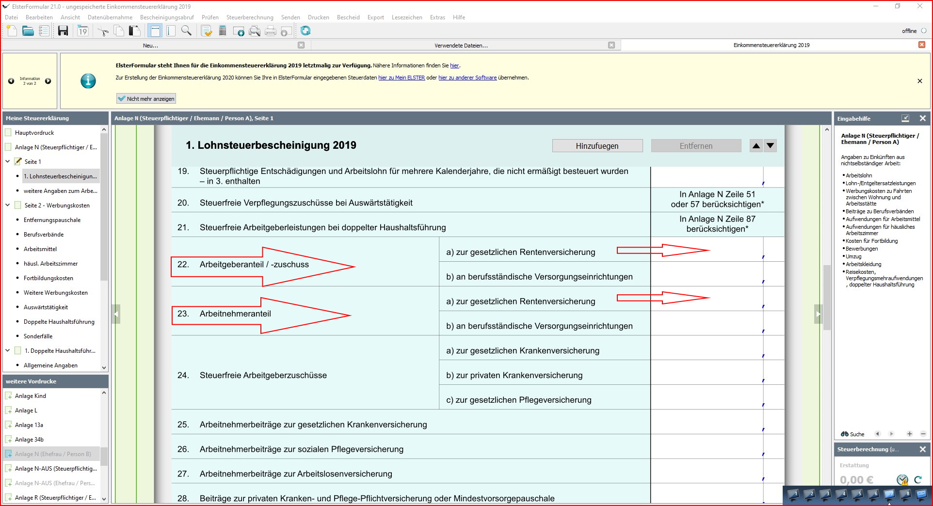Open the notebook list icon in toolbar
Screen dimensions: 933x506
[44, 31]
